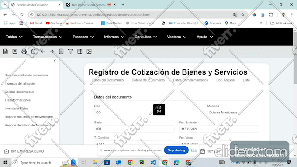Open the YouTube bookmark

(x=54, y=23)
